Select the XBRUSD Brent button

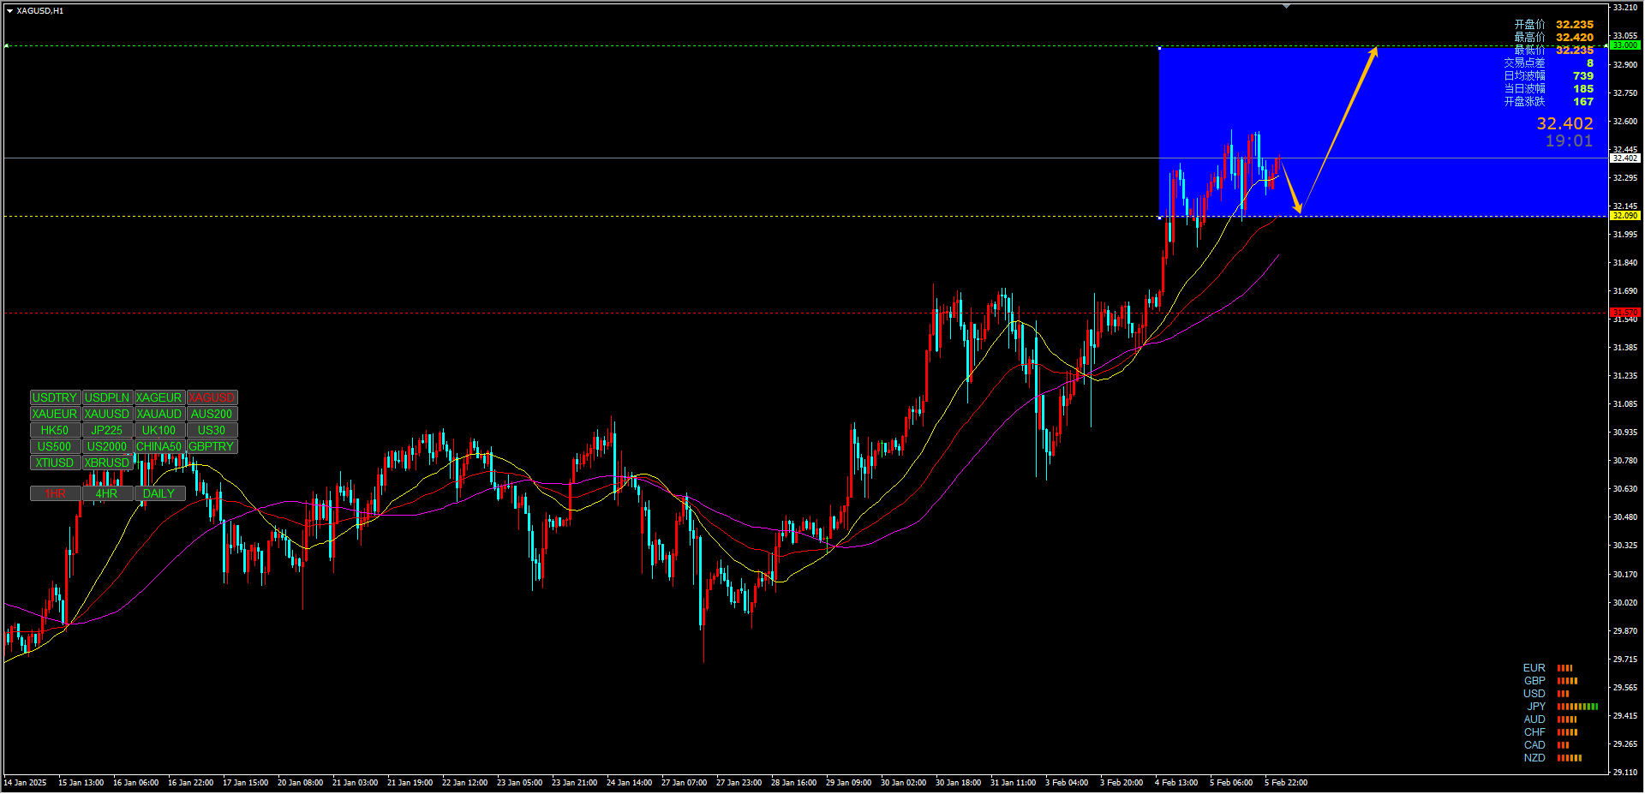tap(107, 463)
